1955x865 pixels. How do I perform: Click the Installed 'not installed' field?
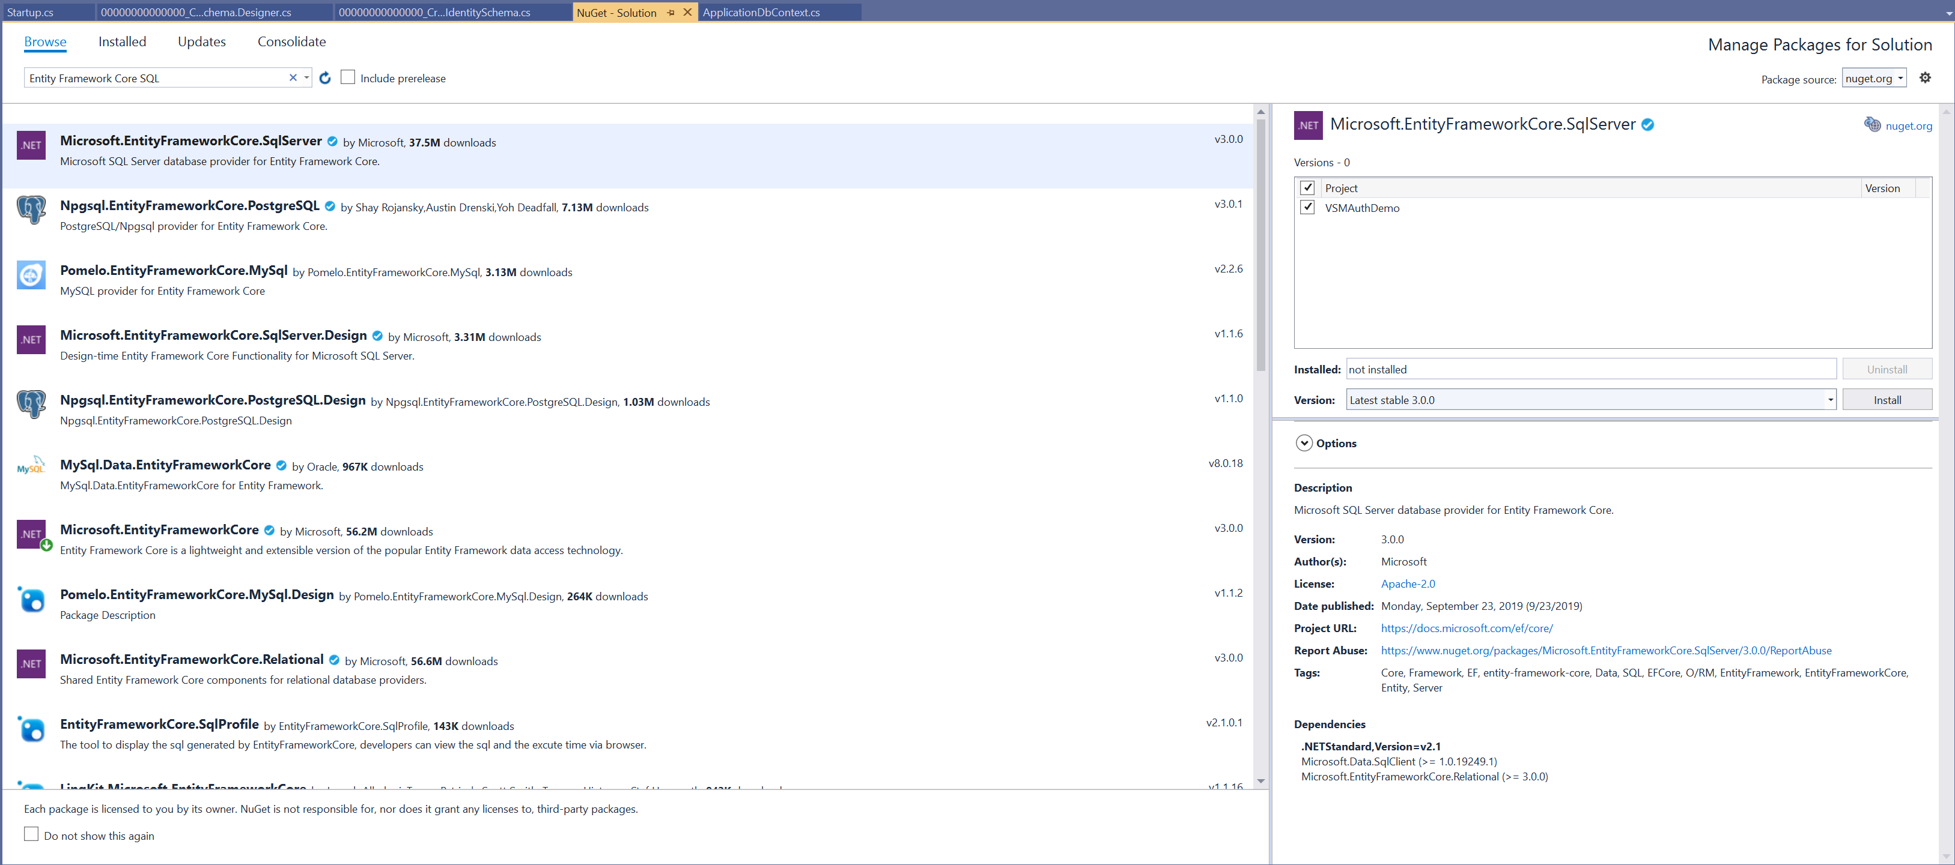pyautogui.click(x=1591, y=370)
